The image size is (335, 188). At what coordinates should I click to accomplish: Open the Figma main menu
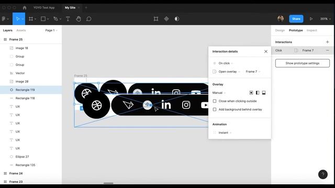(5, 19)
